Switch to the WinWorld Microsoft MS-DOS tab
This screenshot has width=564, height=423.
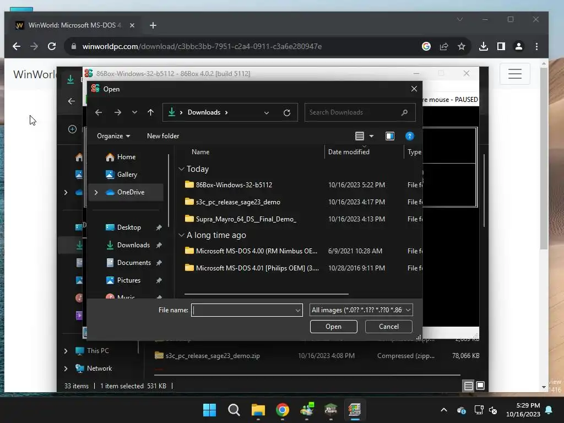tap(74, 25)
